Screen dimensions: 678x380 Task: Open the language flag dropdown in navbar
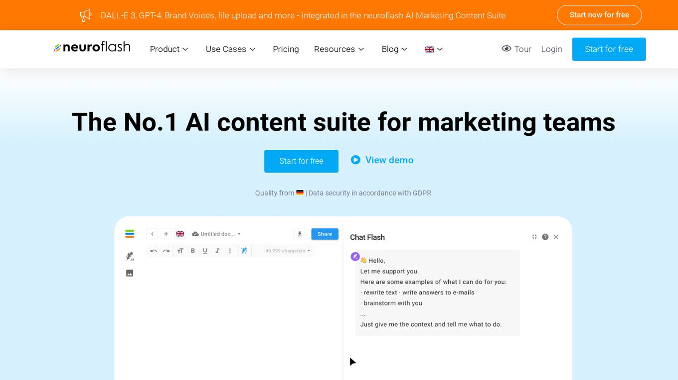(x=434, y=49)
